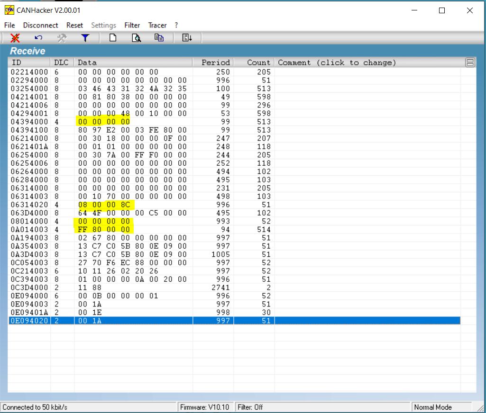Select the row with ID 04214006
Image resolution: width=486 pixels, height=413 pixels.
pos(234,105)
